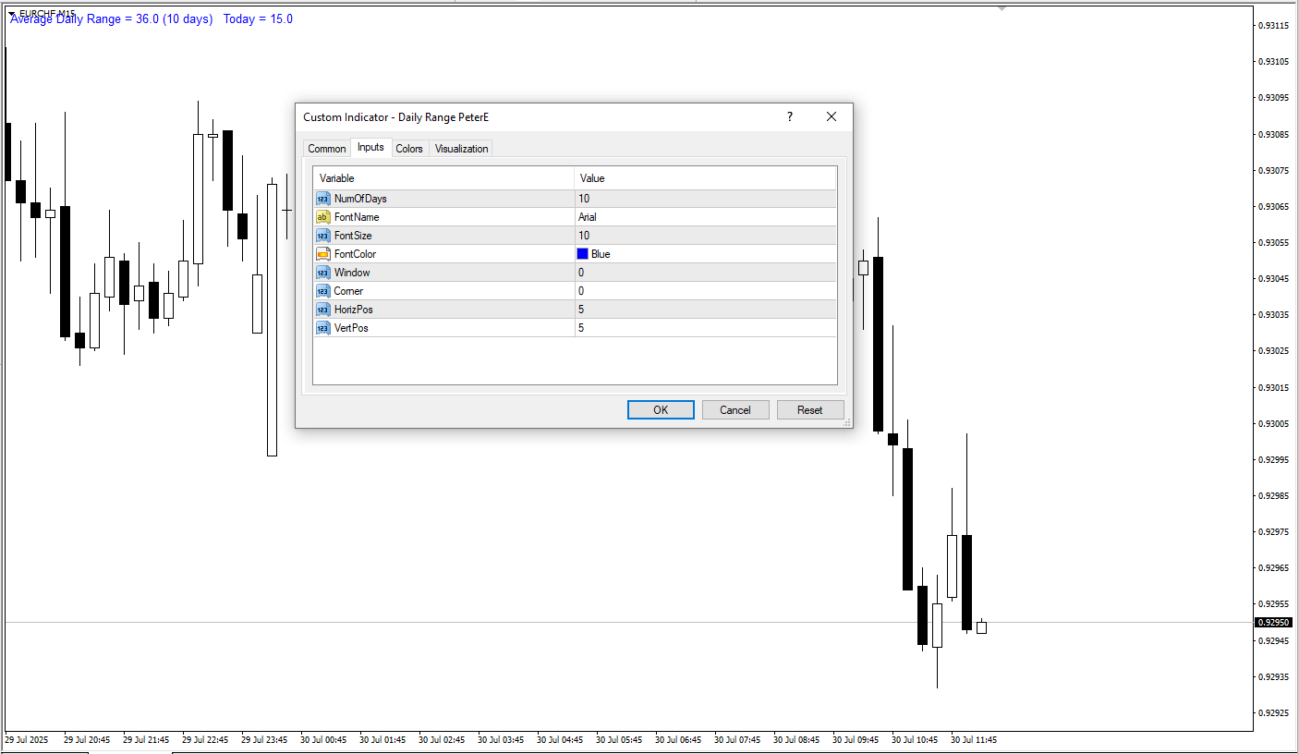Select the NumOfDays value field

click(x=705, y=199)
